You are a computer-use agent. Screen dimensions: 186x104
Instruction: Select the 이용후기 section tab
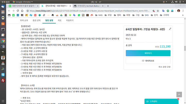pyautogui.click(x=70, y=20)
